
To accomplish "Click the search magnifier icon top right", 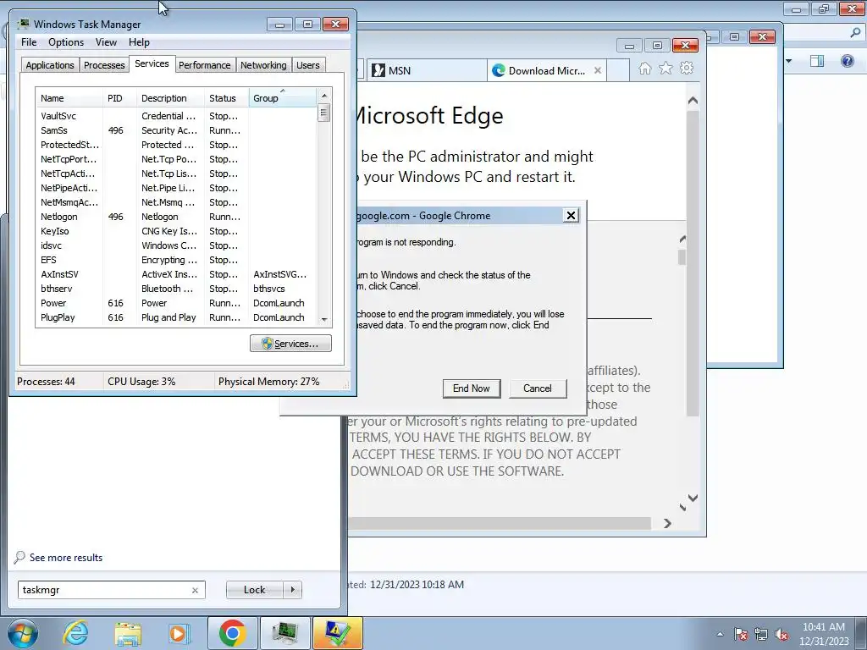I will click(855, 33).
